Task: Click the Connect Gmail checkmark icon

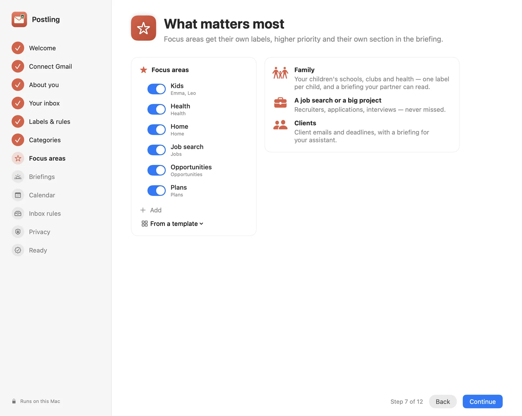Action: (x=18, y=66)
